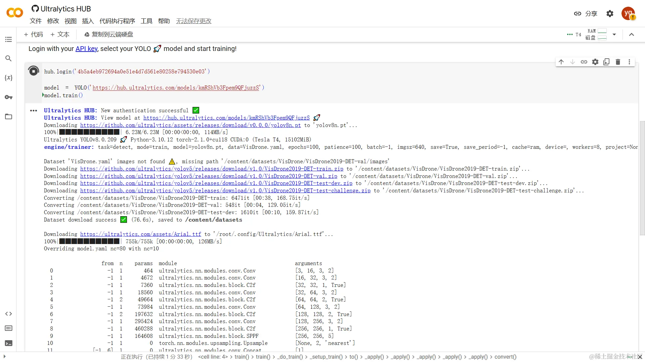Open the 代码执行程序 menu
The image size is (645, 362).
point(117,21)
